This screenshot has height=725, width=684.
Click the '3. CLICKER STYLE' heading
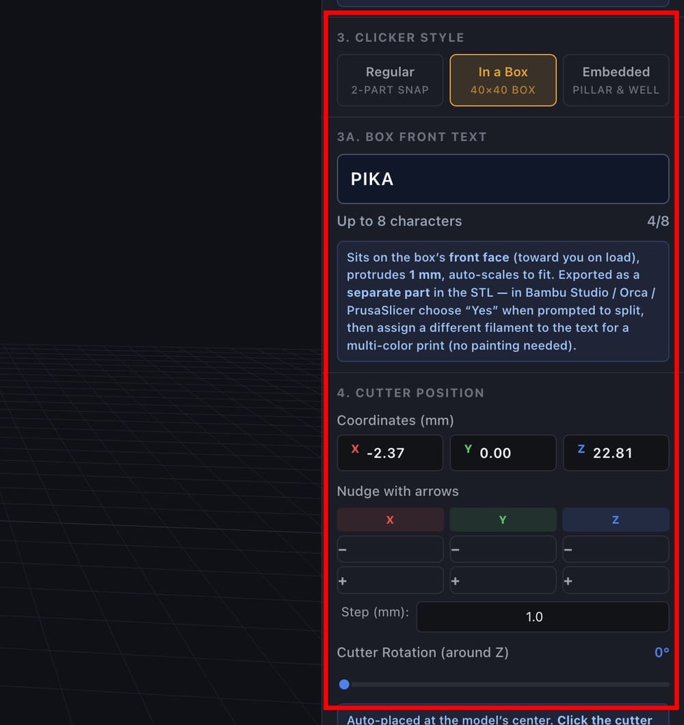click(x=401, y=38)
